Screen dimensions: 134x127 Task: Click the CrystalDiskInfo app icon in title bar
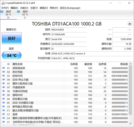pos(3,3)
